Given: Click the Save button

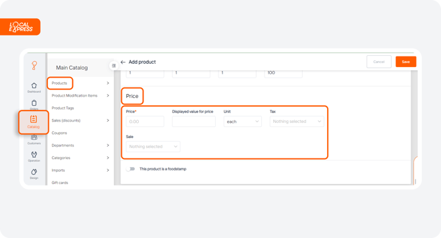Looking at the screenshot, I should (406, 62).
